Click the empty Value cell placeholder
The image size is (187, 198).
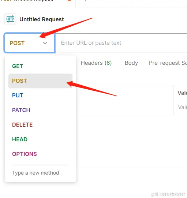[182, 107]
